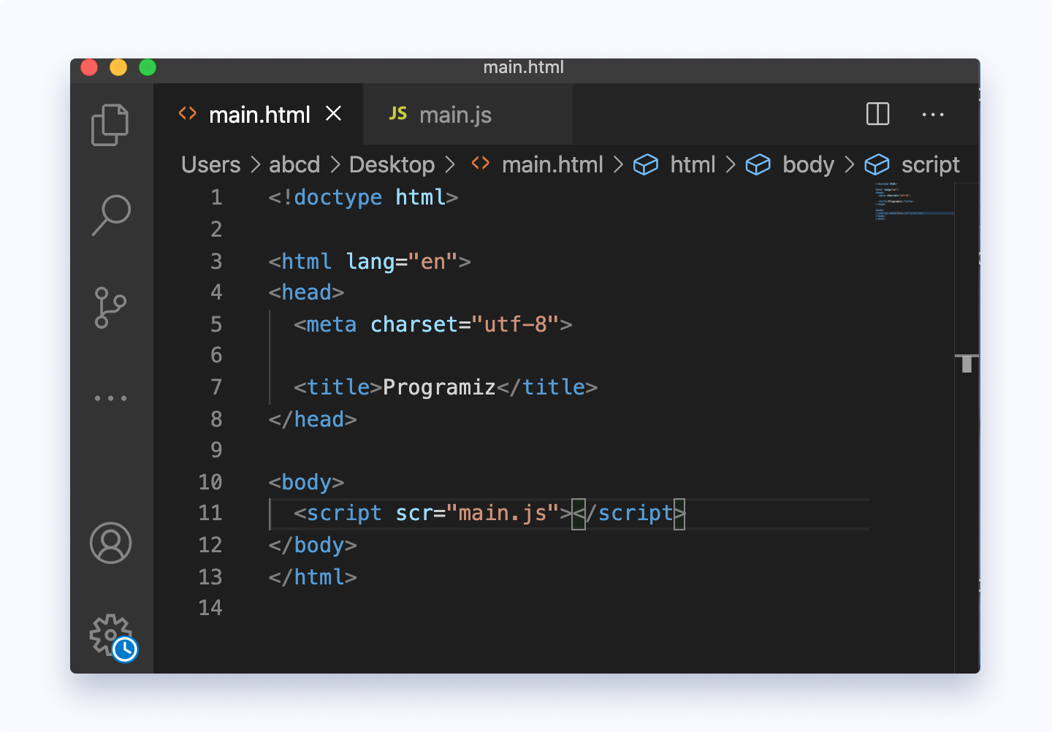
Task: Split the editor to the right
Action: pyautogui.click(x=877, y=114)
